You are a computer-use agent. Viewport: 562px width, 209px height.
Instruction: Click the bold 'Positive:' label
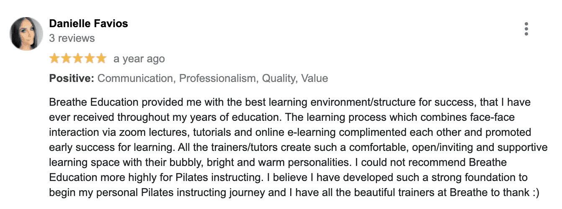click(72, 78)
